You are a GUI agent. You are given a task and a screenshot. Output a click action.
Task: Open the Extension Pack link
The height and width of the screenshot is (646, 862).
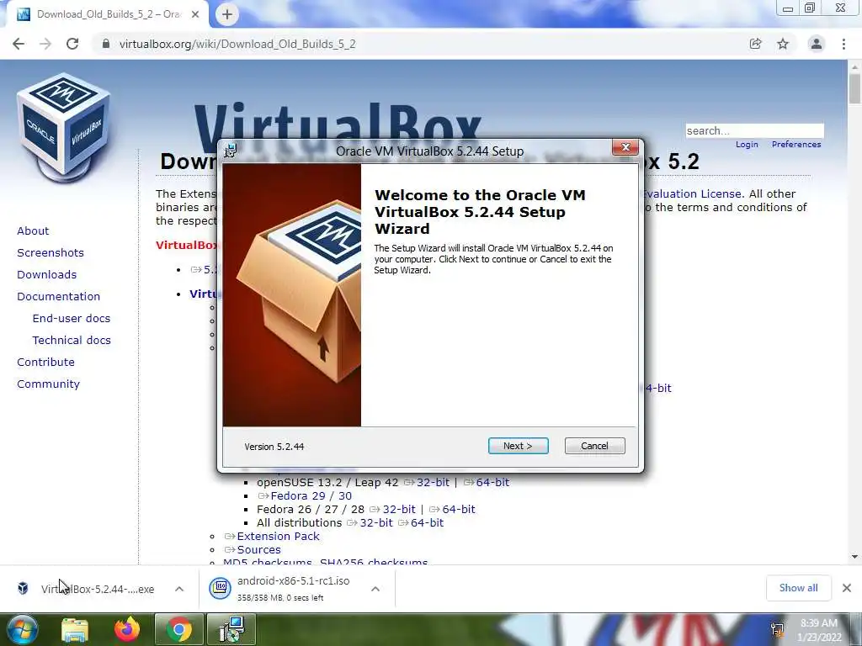tap(278, 536)
